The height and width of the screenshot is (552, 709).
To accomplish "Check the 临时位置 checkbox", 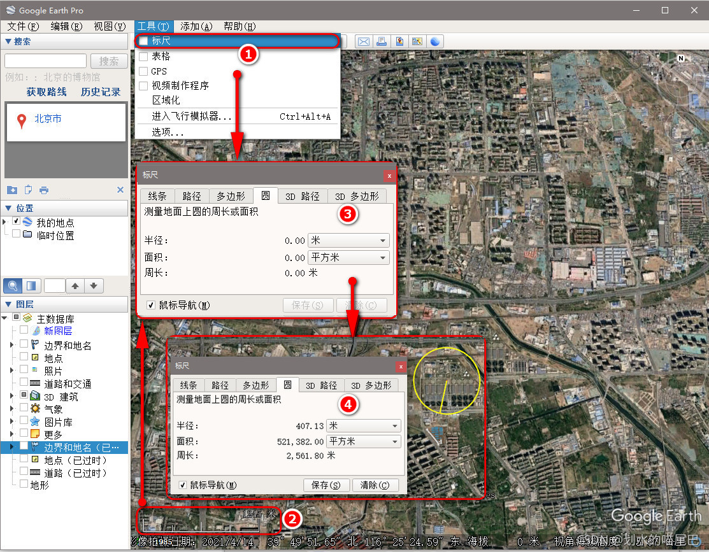I will pyautogui.click(x=17, y=234).
